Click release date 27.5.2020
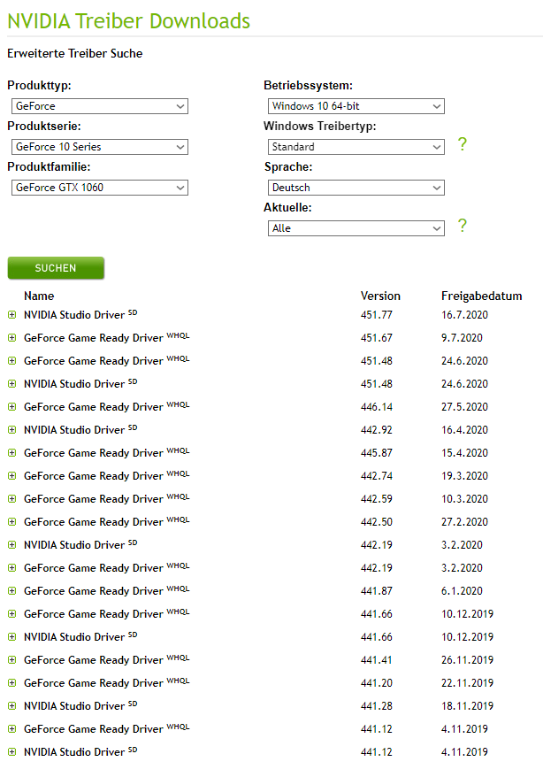Viewport: 543px width, 777px height. [x=464, y=407]
